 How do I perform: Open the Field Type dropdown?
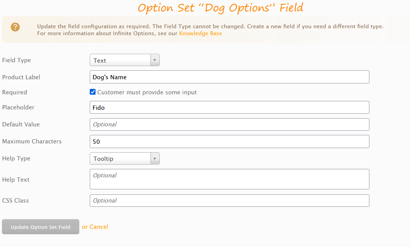125,60
